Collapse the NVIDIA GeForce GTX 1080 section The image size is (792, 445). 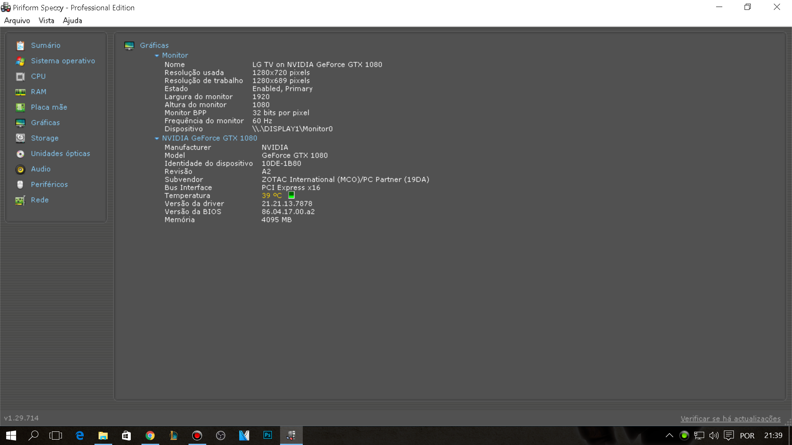point(157,138)
